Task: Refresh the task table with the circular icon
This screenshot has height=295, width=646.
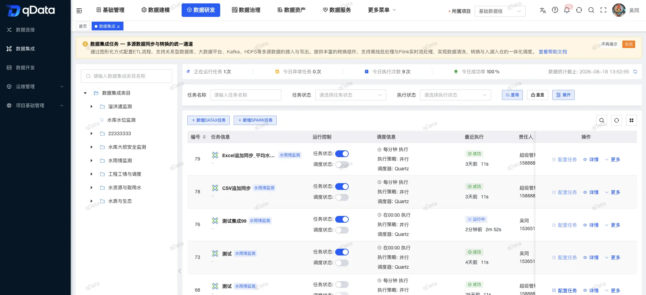Action: click(x=617, y=120)
